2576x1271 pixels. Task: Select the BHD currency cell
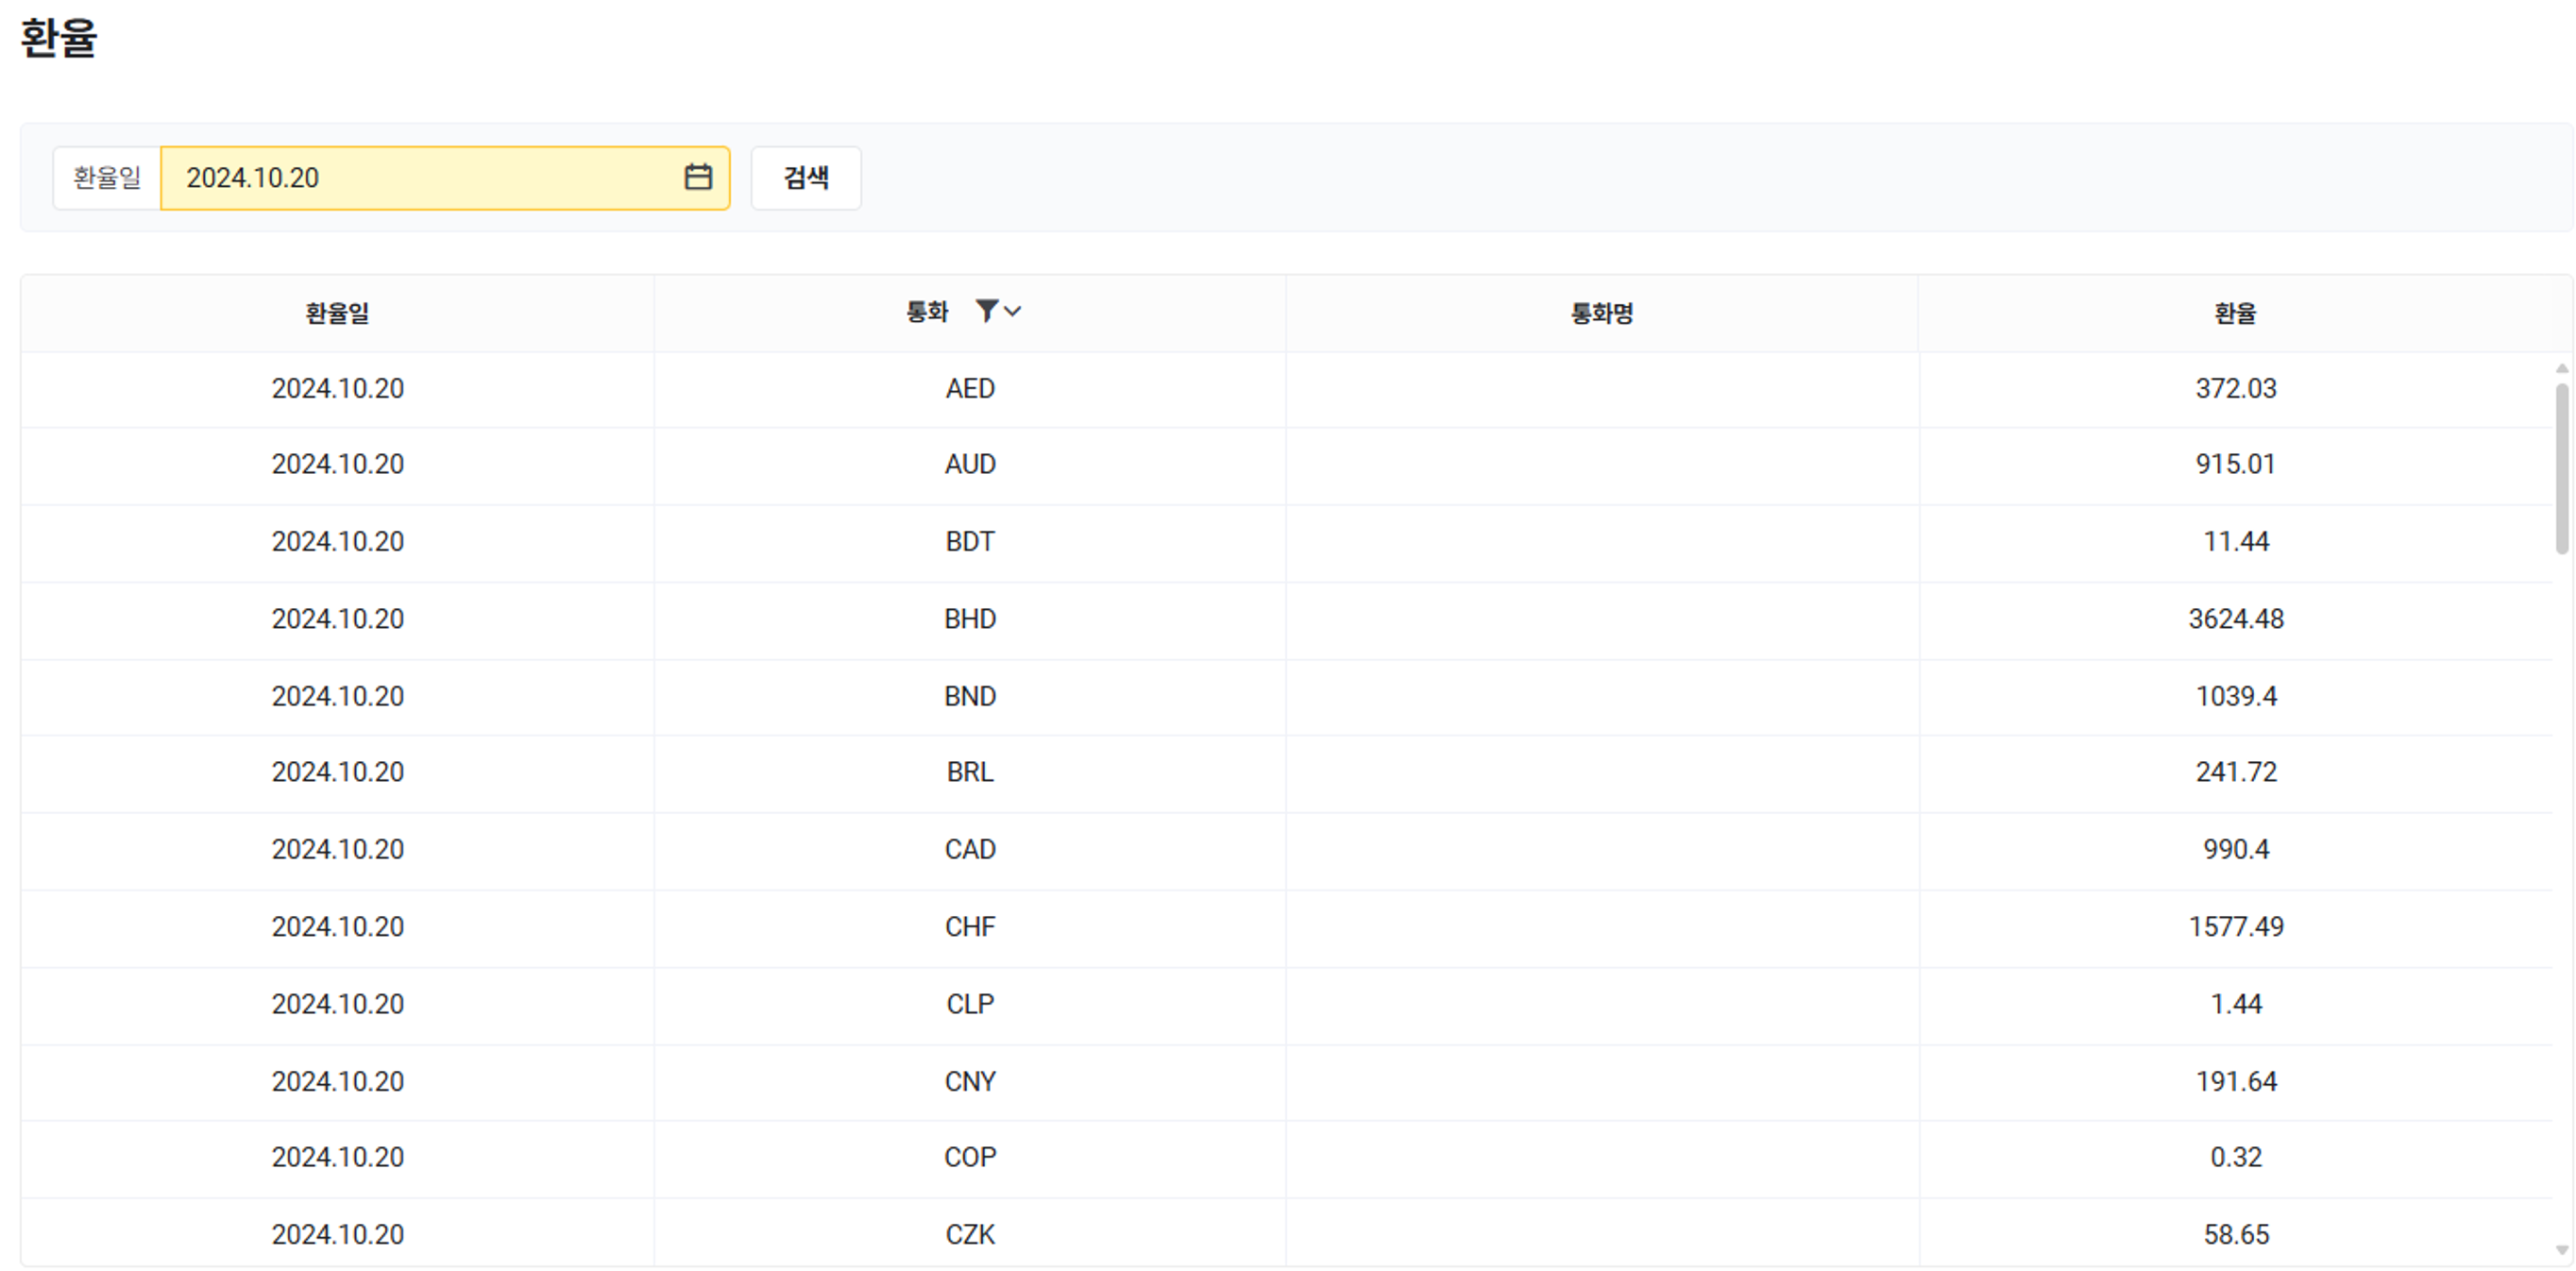pyautogui.click(x=969, y=619)
